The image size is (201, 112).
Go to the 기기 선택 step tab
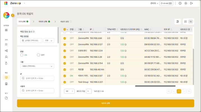click(x=24, y=21)
